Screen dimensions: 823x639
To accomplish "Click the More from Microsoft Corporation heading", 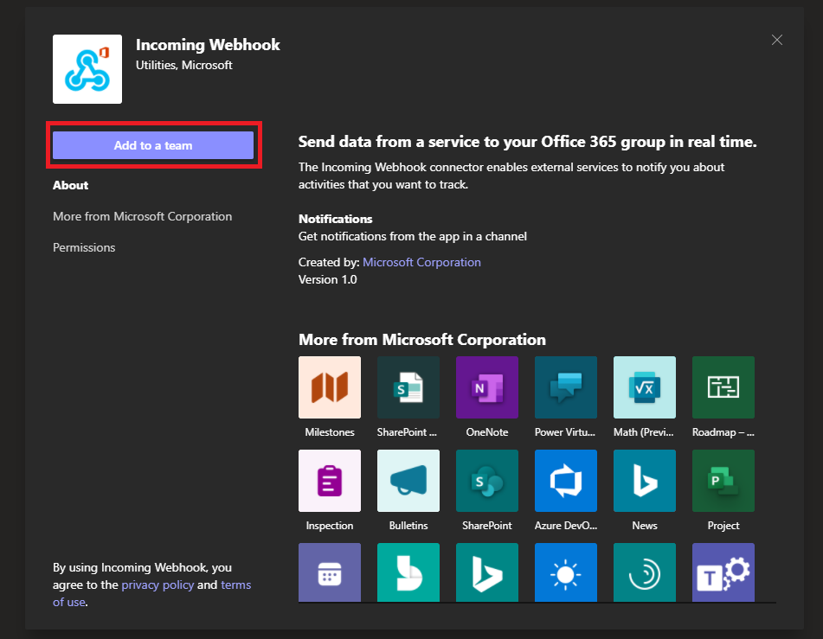I will 422,340.
